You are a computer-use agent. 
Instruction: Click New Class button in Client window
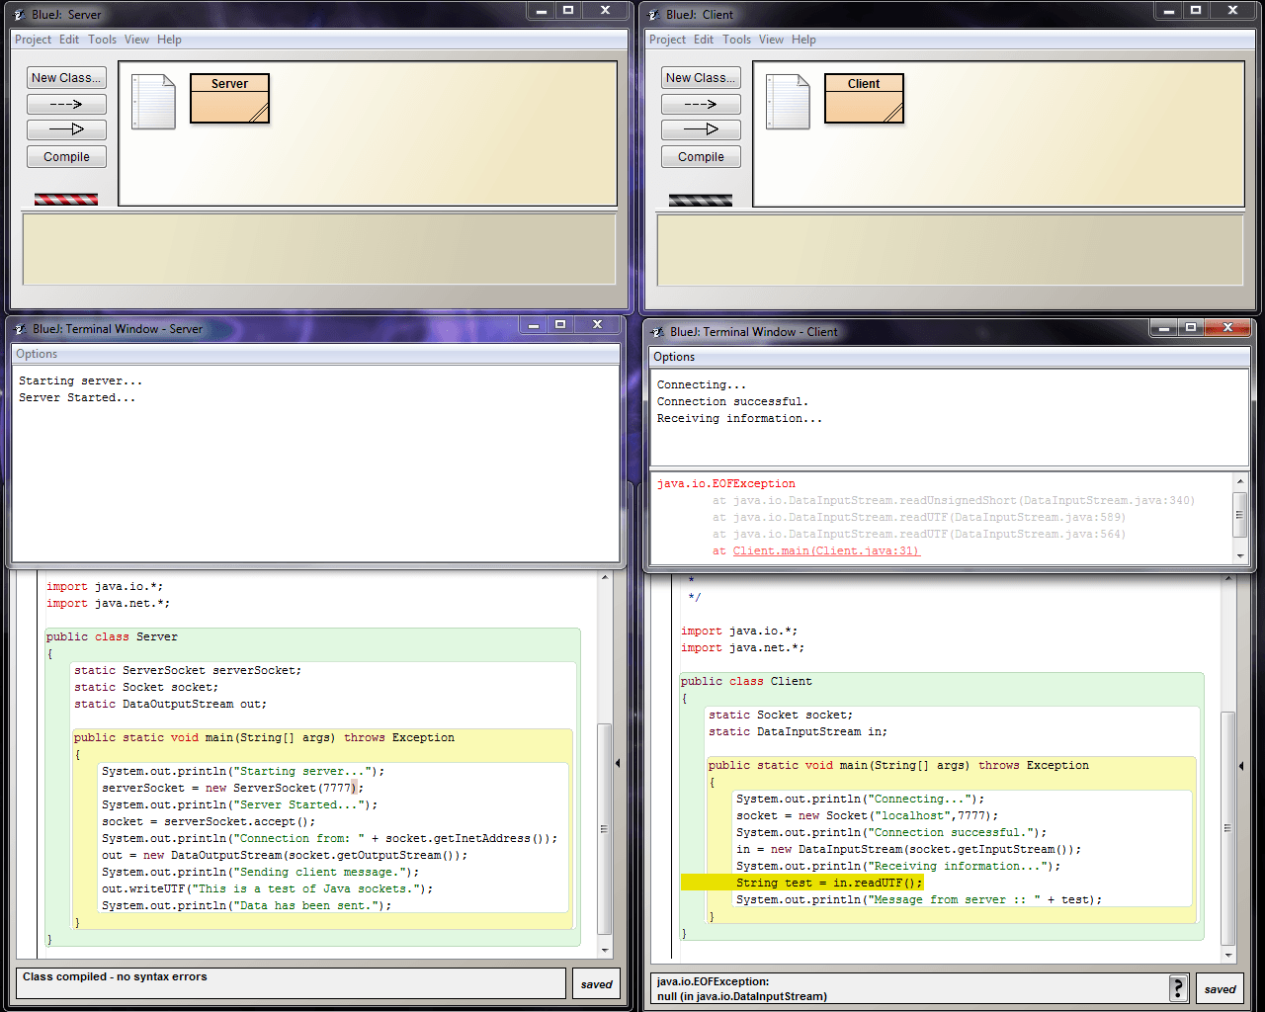click(701, 78)
